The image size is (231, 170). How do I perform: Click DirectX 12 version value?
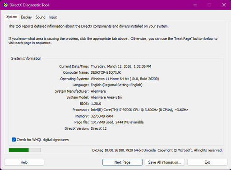(99, 128)
